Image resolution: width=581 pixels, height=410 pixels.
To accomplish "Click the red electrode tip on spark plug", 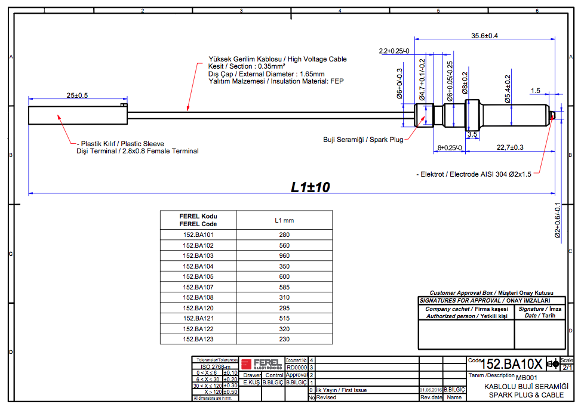I will click(x=555, y=115).
